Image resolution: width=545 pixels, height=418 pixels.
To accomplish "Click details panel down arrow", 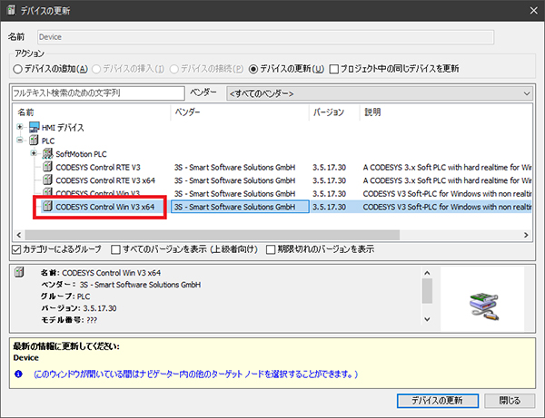I will [428, 319].
